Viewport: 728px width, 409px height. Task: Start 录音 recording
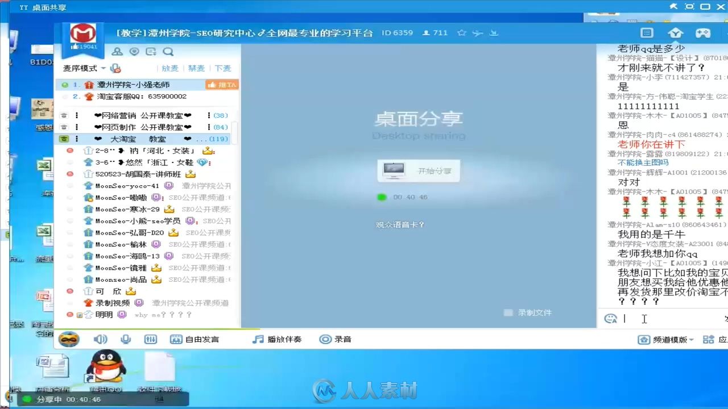(x=336, y=339)
